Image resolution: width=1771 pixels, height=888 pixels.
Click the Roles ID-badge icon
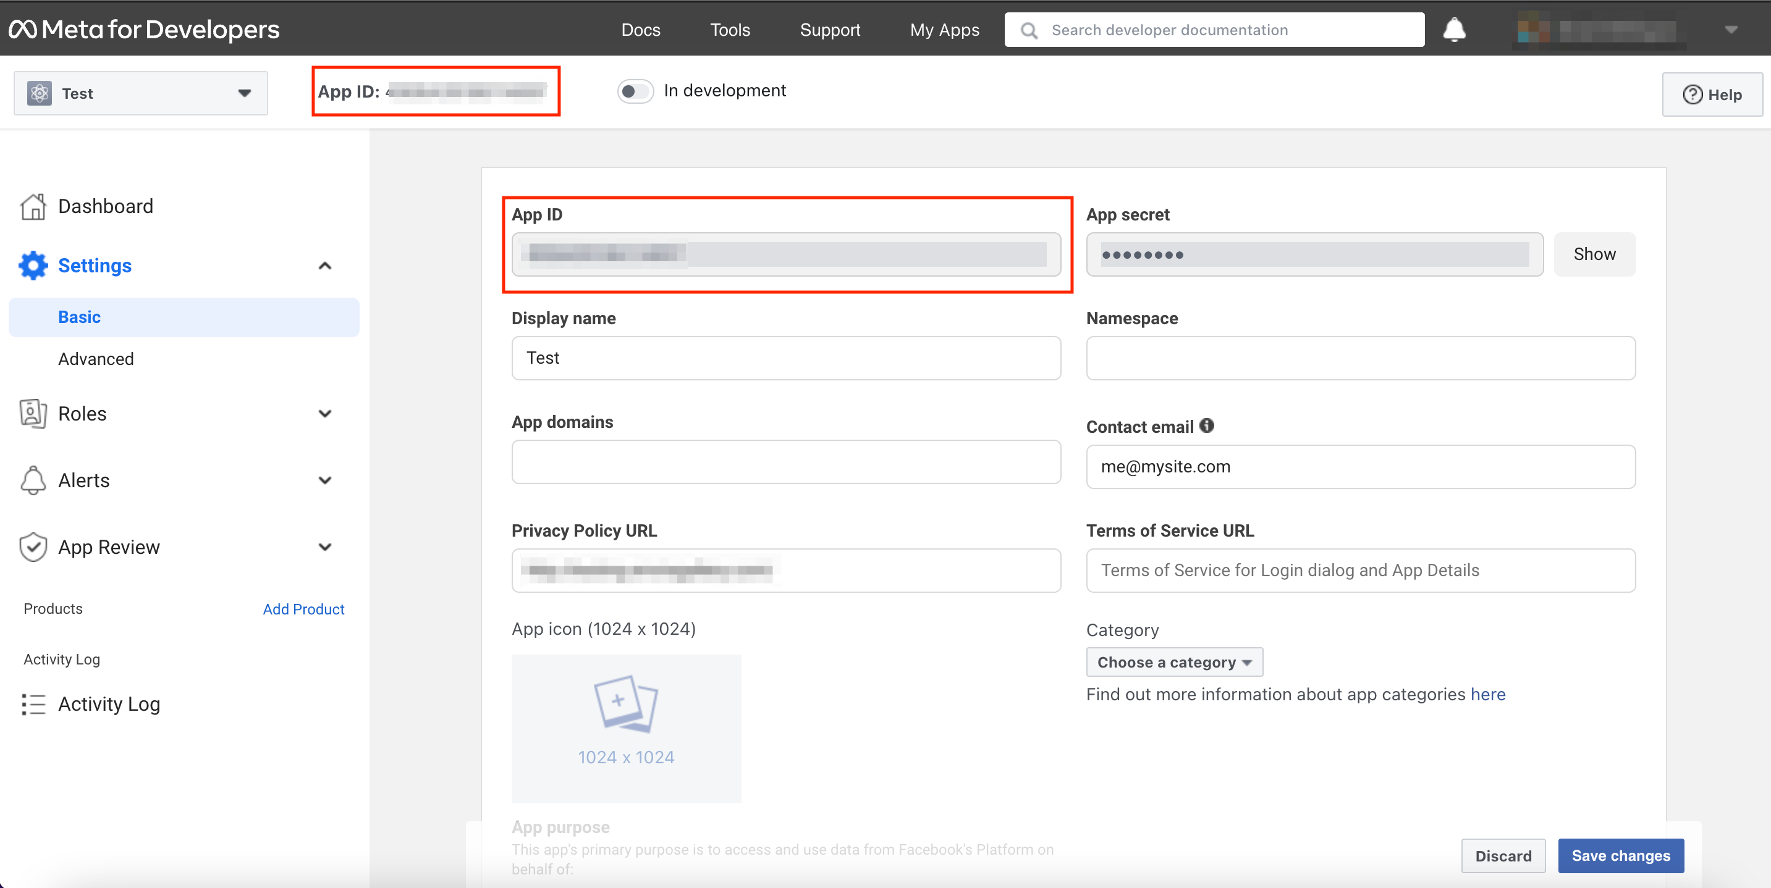click(32, 414)
